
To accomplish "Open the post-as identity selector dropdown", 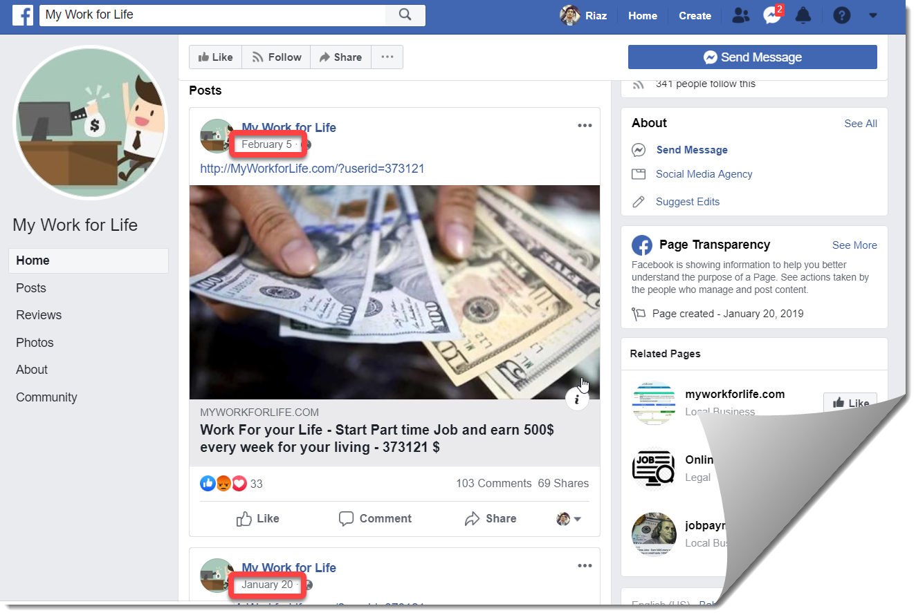I will click(569, 519).
